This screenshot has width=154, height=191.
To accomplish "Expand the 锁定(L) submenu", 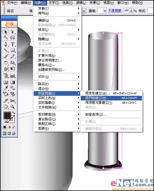I will pos(57,30).
